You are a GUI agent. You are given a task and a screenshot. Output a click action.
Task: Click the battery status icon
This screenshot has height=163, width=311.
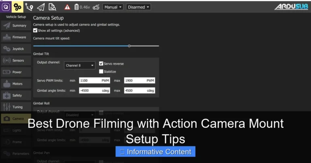(x=77, y=7)
